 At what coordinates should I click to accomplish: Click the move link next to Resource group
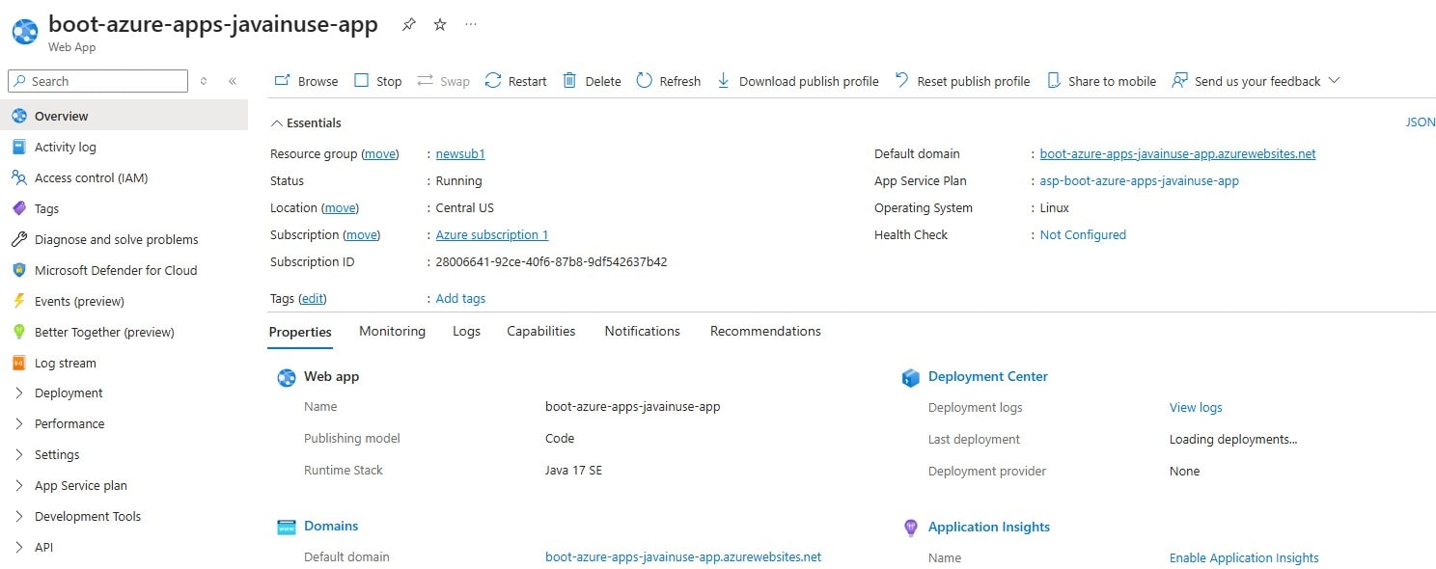tap(380, 153)
